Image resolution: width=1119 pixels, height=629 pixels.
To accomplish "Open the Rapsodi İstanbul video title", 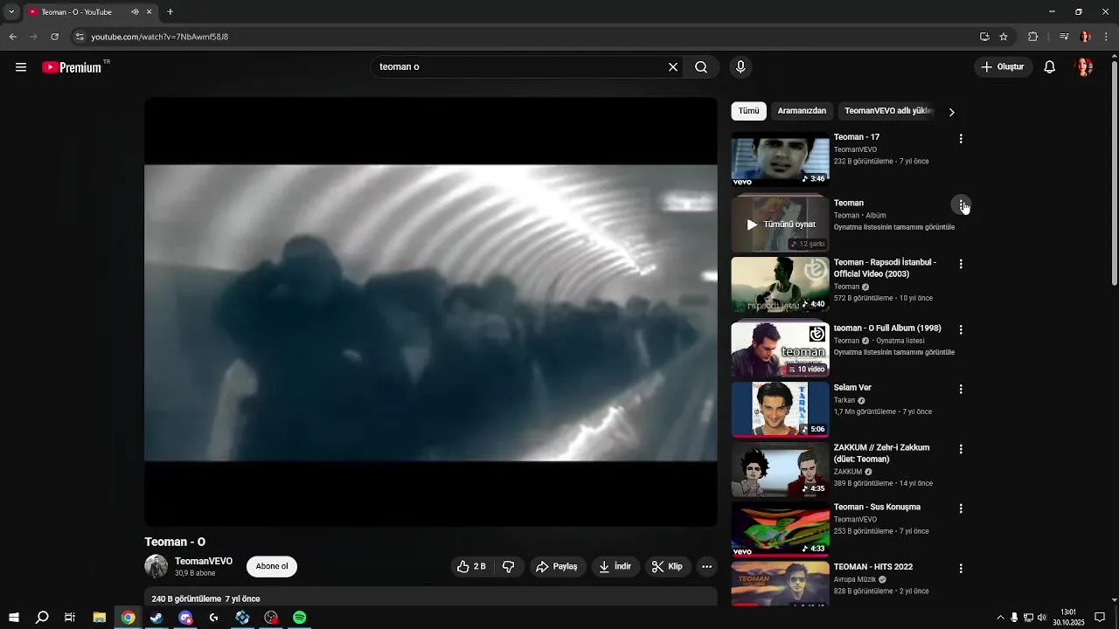I will click(885, 268).
